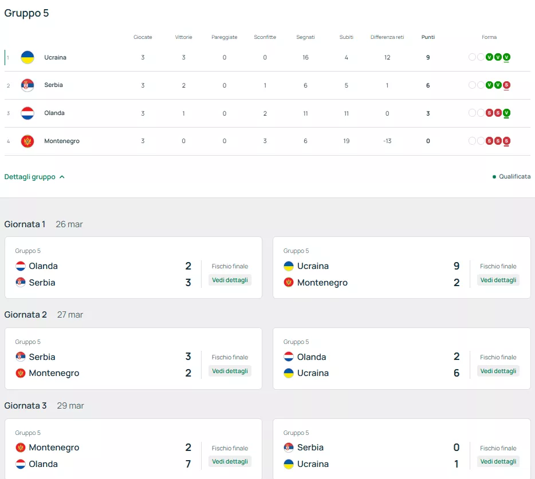Click Montenegro flag in standings table
The image size is (535, 479).
tap(27, 141)
